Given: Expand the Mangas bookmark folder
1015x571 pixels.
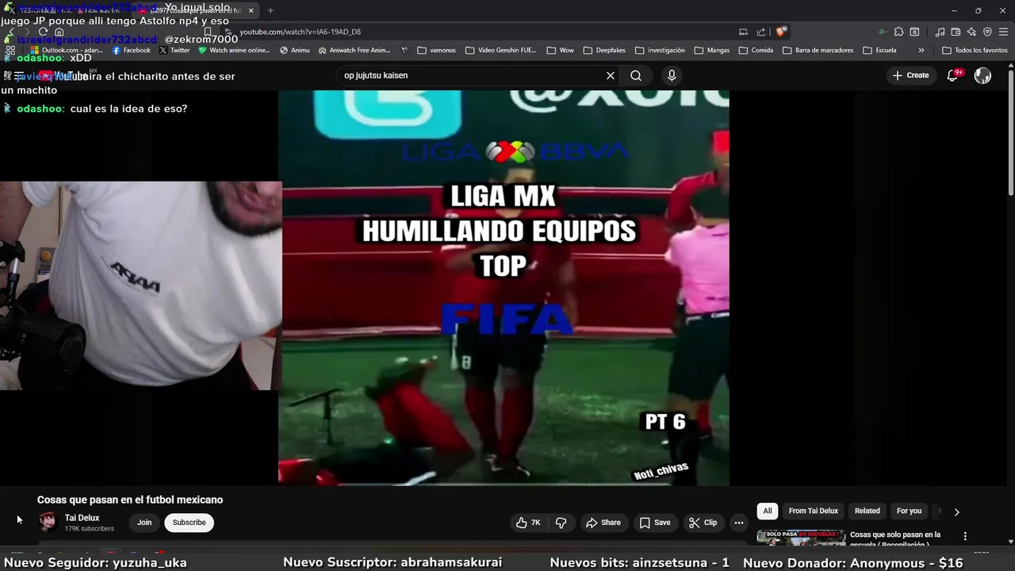Looking at the screenshot, I should click(x=712, y=50).
